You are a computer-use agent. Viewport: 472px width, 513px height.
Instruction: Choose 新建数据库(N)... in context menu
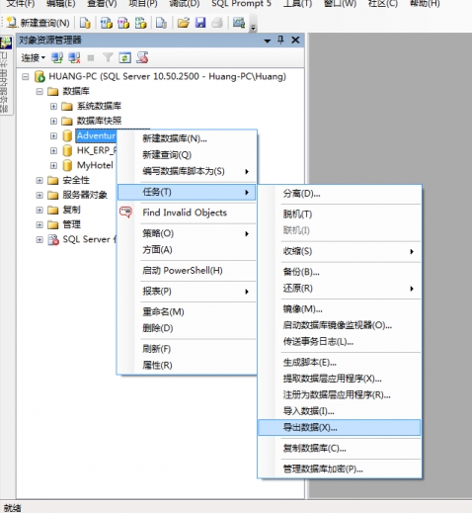[187, 138]
